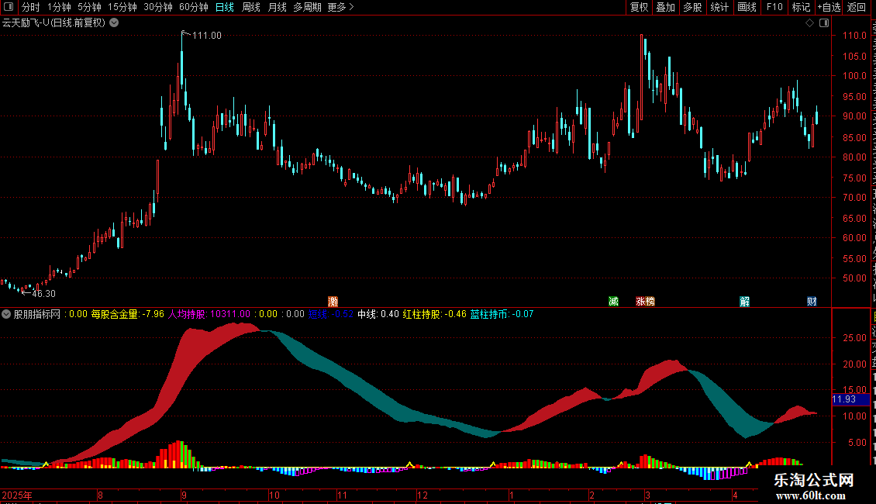Click the 返回 back button
Image resolution: width=876 pixels, height=504 pixels.
click(857, 7)
